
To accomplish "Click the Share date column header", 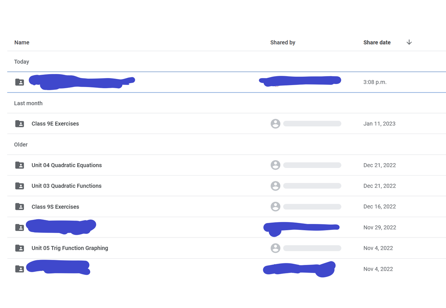I will 377,42.
